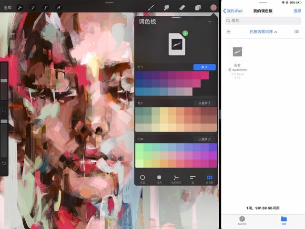Go back to 我的 iPad in Files
305x229 pixels.
[x=233, y=11]
